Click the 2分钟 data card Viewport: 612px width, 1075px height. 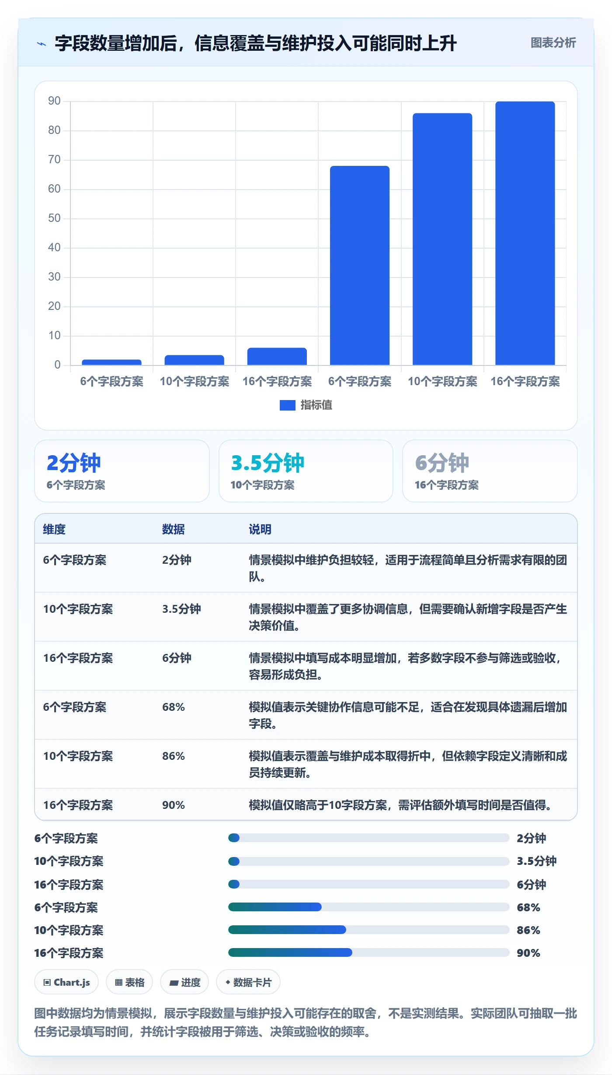pos(122,471)
